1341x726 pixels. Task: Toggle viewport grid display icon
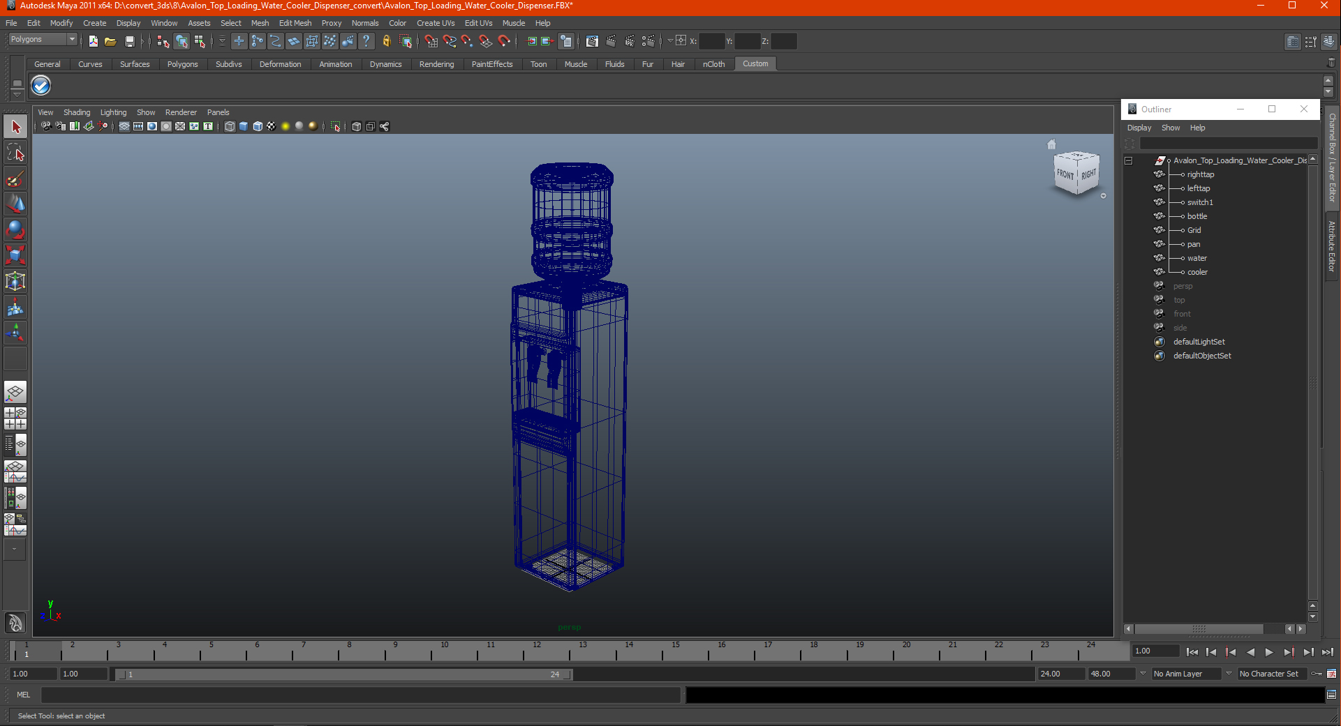124,126
